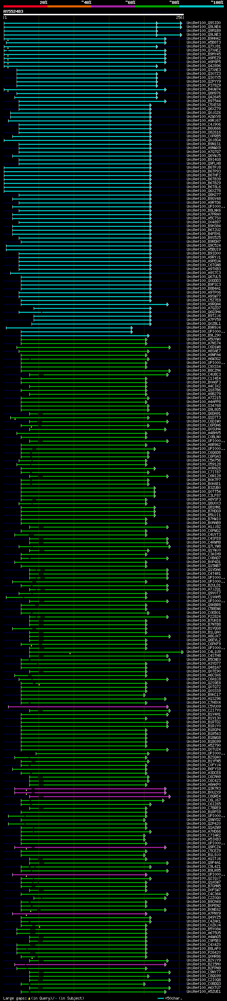Click the white query ruler bar

coord(94,15)
